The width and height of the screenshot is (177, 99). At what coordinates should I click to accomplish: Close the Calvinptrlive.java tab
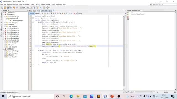click(53, 11)
